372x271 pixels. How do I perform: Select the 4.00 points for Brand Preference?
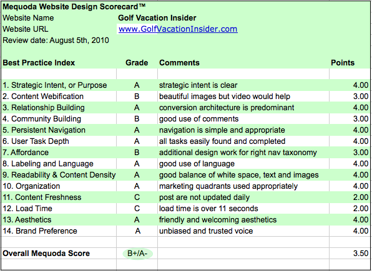click(x=361, y=231)
